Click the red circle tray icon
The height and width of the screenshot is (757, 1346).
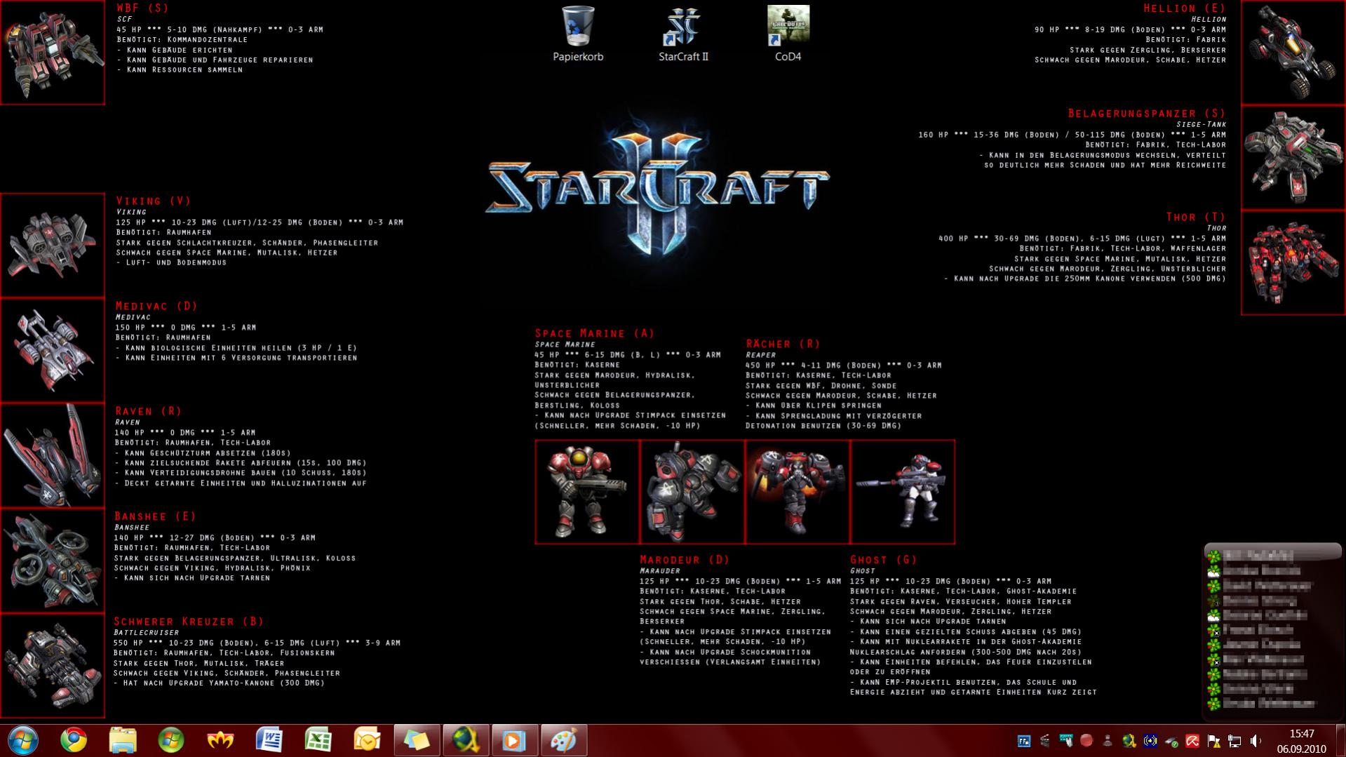[1086, 741]
